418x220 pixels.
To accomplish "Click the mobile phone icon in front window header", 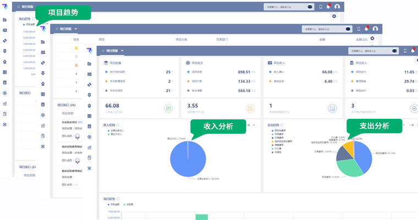I will click(405, 51).
